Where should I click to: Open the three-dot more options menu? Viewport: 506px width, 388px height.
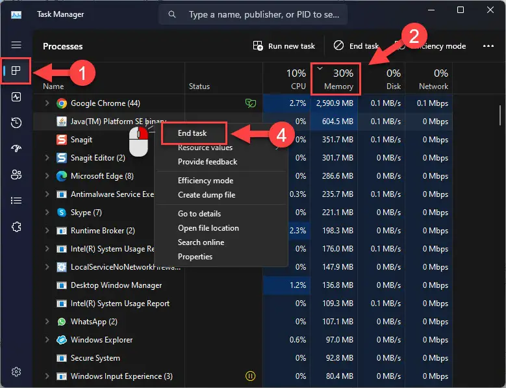[x=488, y=46]
